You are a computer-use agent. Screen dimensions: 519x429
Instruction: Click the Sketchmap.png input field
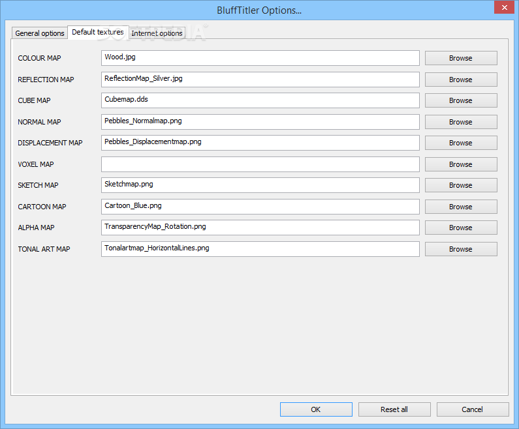[x=260, y=185]
